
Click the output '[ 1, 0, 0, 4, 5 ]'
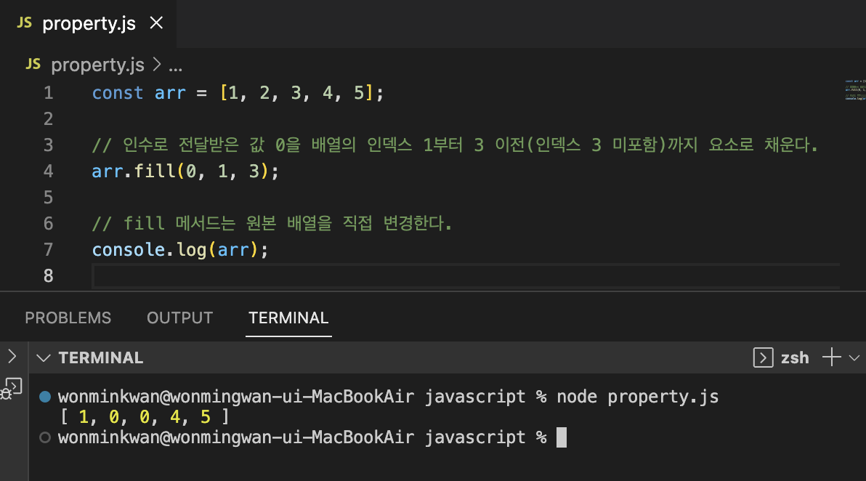tap(145, 417)
